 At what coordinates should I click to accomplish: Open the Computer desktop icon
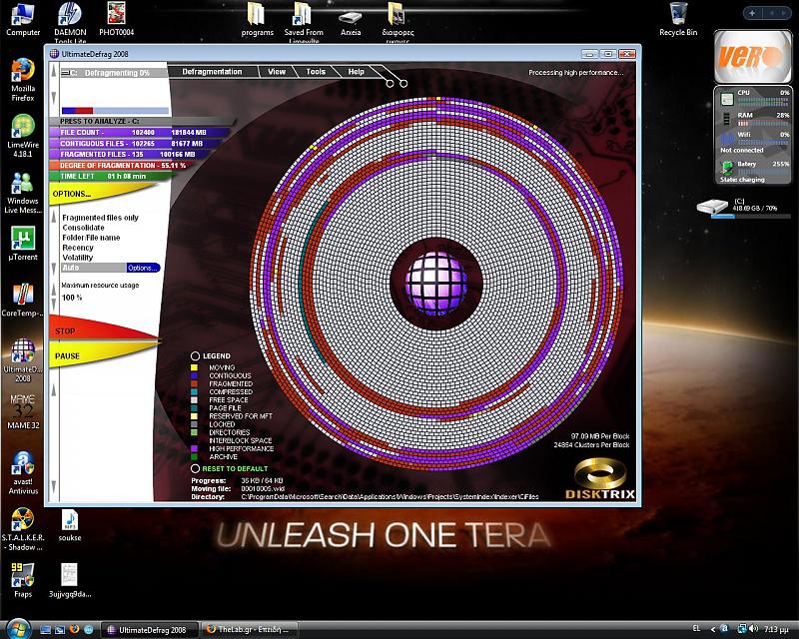[22, 19]
